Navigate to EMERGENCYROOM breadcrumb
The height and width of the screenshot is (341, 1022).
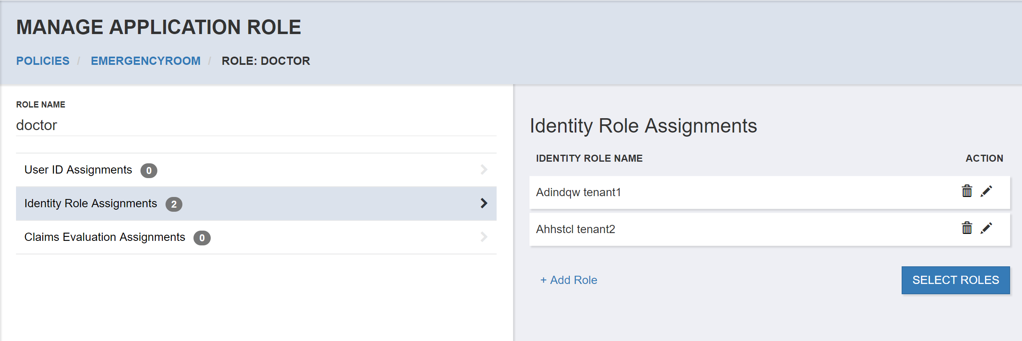pos(146,61)
